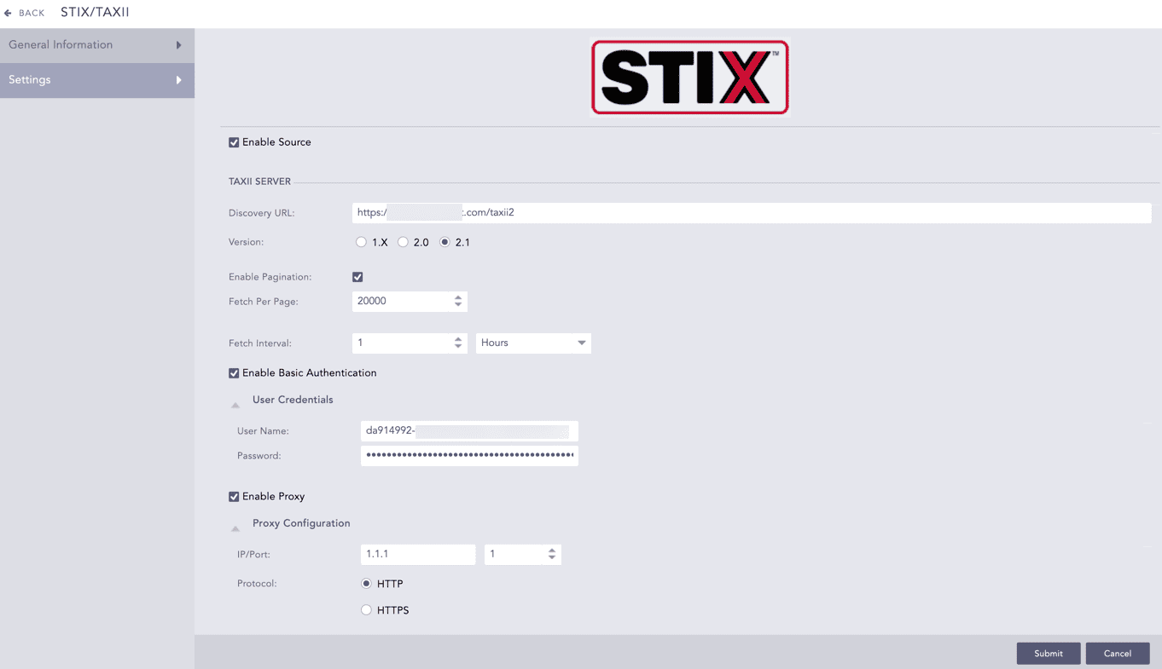Viewport: 1162px width, 669px height.
Task: Choose the HTTPS protocol option
Action: tap(366, 609)
